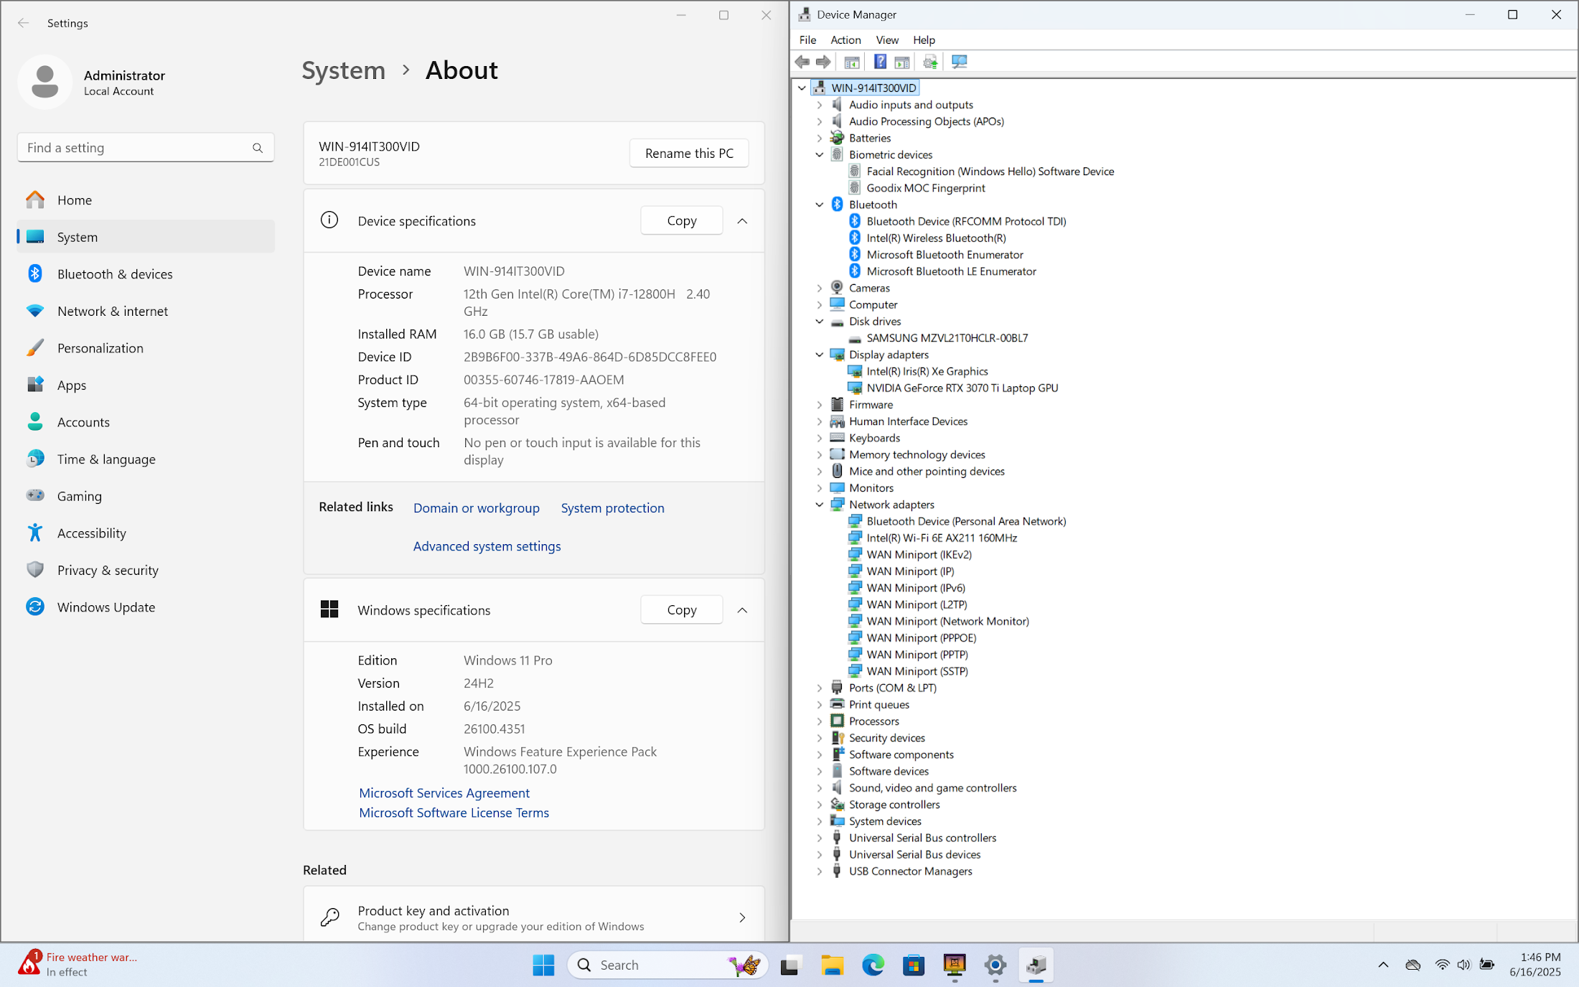Click Show/Hide Action Pane toolbar icon
The image size is (1579, 987).
point(902,62)
